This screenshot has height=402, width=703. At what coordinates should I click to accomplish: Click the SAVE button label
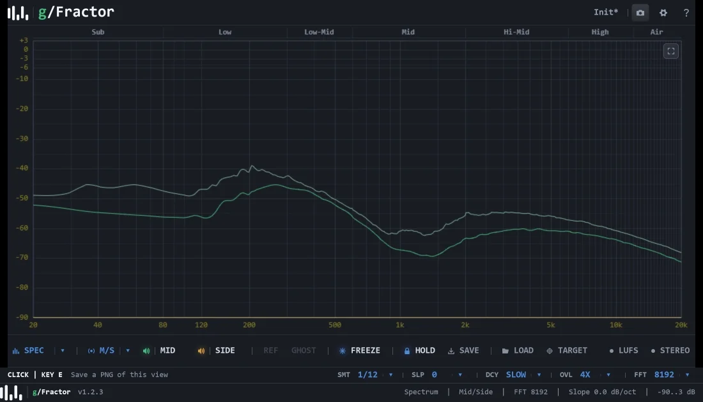(x=469, y=350)
